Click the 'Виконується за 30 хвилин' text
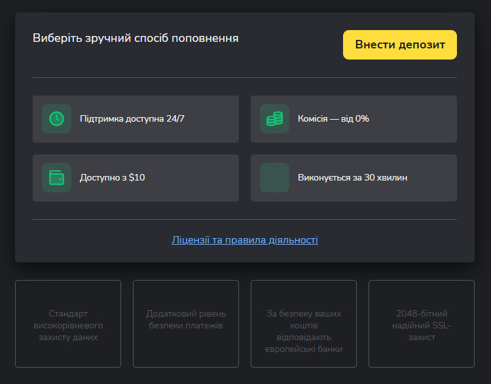The width and height of the screenshot is (491, 384). click(352, 178)
